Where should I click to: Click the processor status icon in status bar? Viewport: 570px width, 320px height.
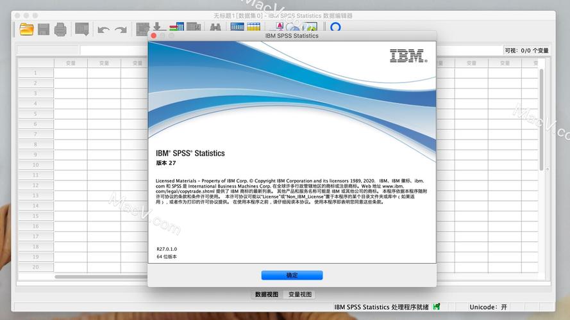437,307
